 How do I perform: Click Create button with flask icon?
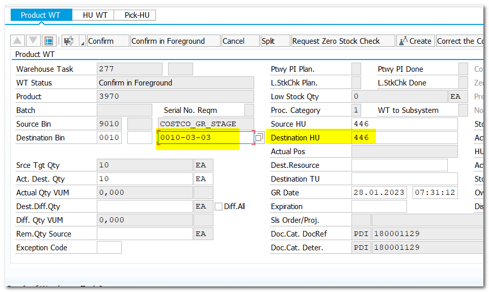(x=415, y=41)
